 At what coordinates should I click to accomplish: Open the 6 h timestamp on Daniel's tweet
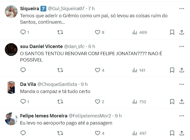[x=92, y=46]
